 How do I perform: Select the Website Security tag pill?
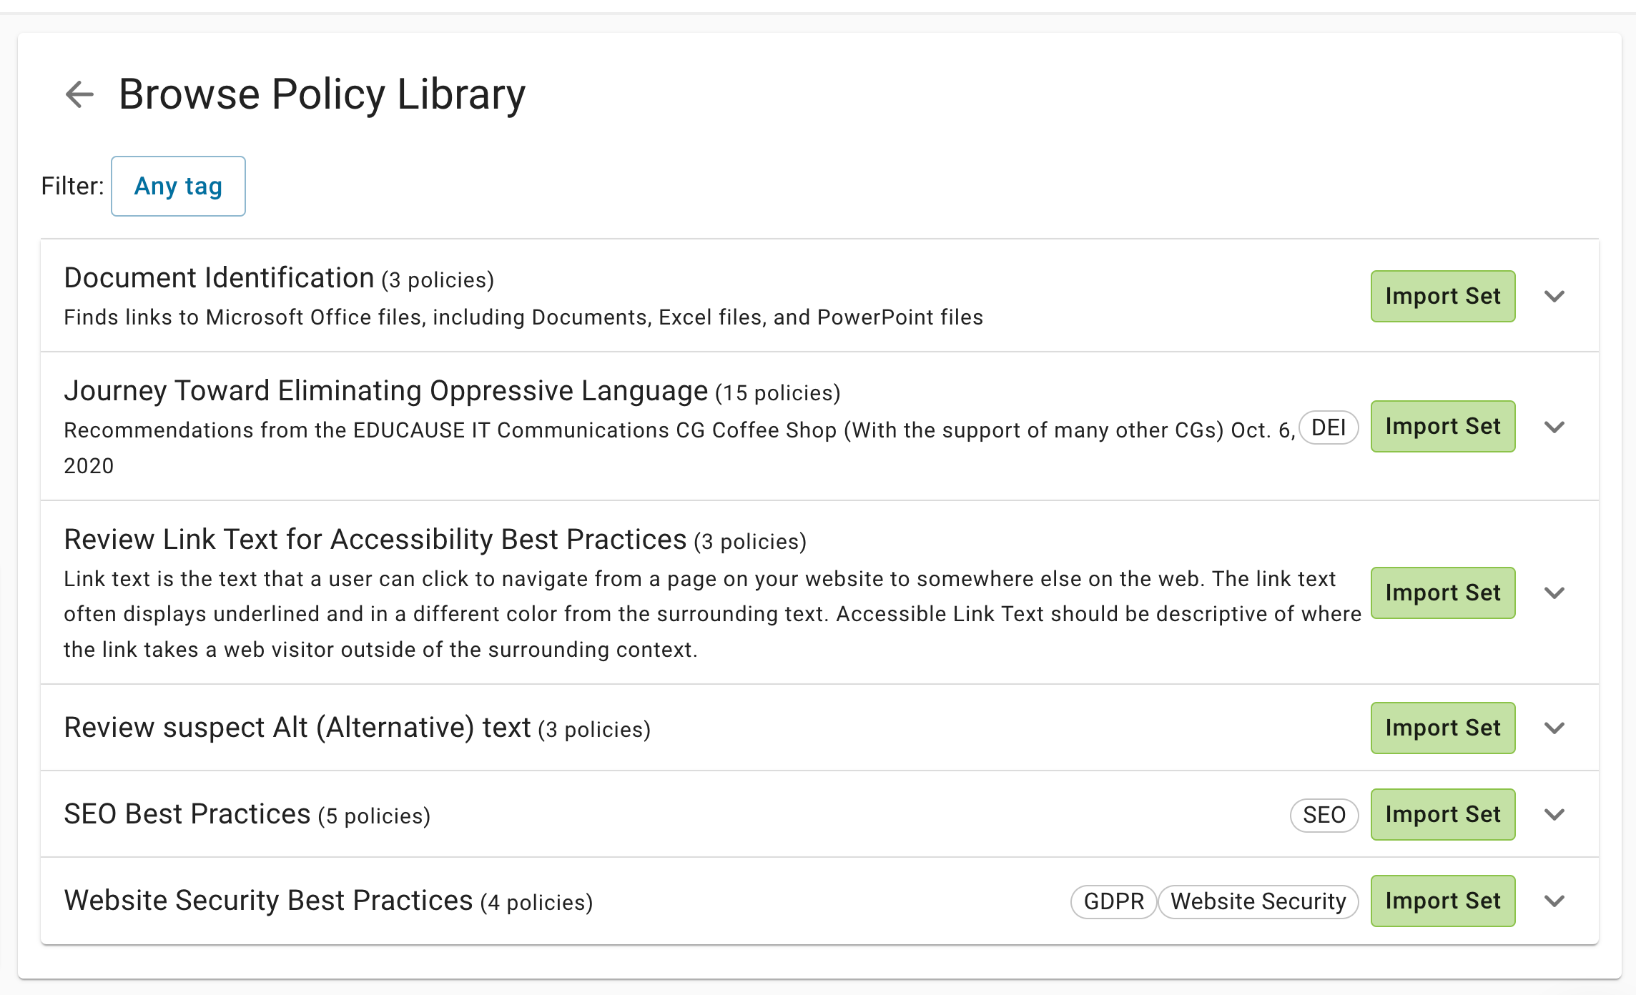(x=1259, y=901)
